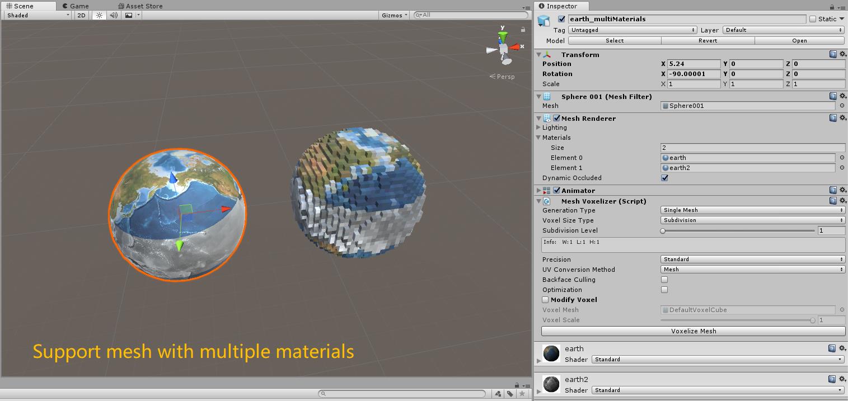
Task: Click object picker circle next to Sphere001
Action: (842, 106)
